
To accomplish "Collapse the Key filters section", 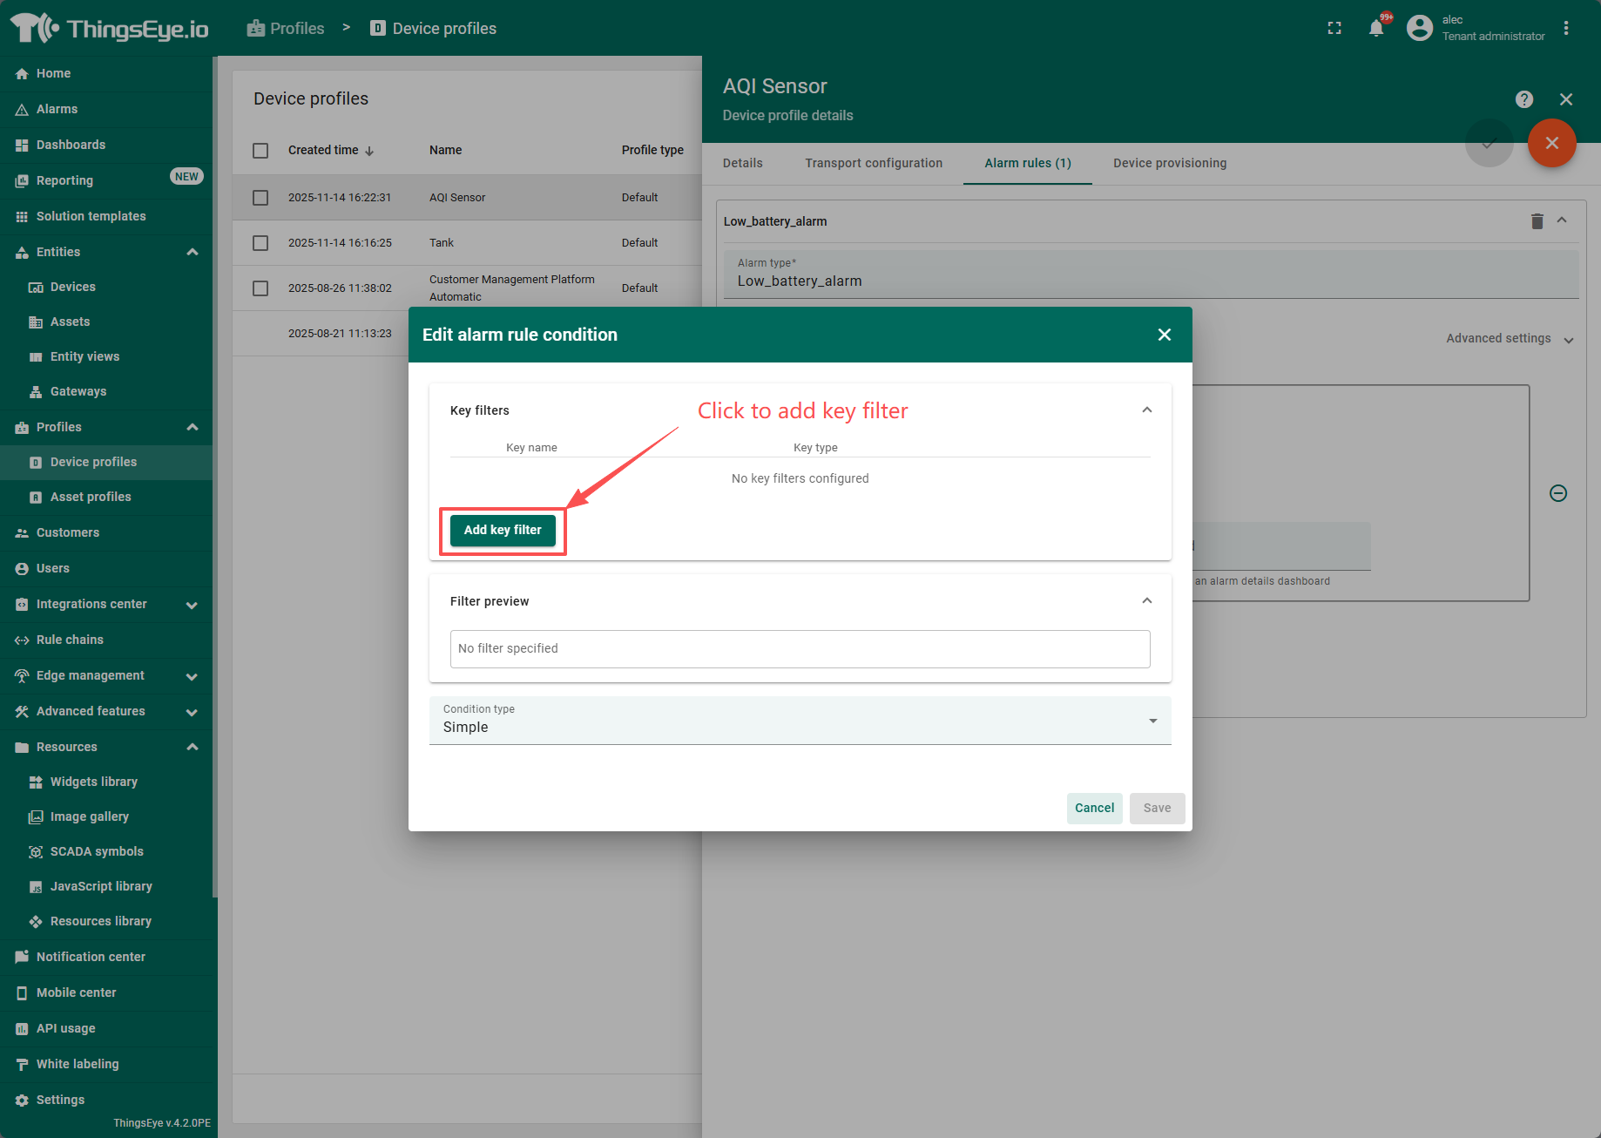I will click(x=1146, y=410).
